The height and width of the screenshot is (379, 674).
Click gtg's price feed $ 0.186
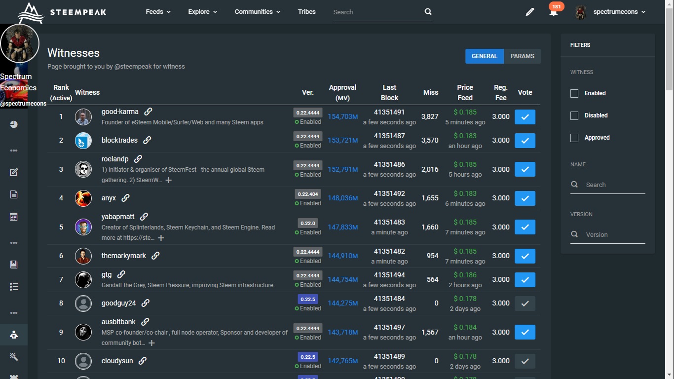[465, 275]
